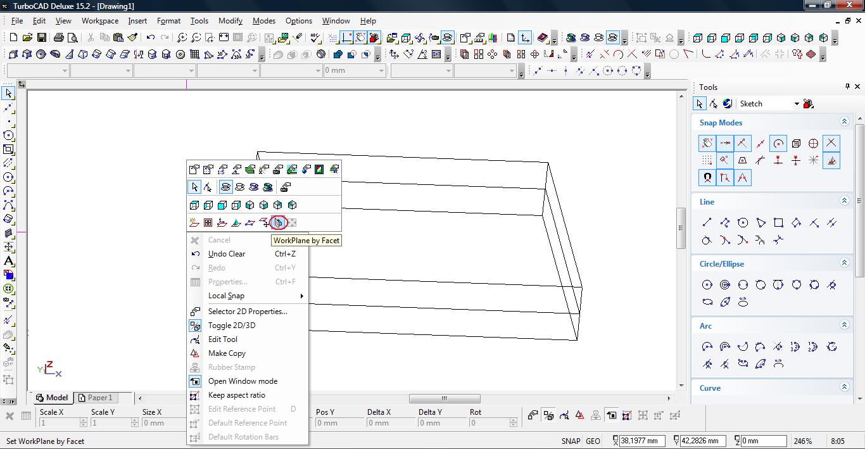The width and height of the screenshot is (865, 449).
Task: Select the Text tool in the left toolbar
Action: [9, 261]
